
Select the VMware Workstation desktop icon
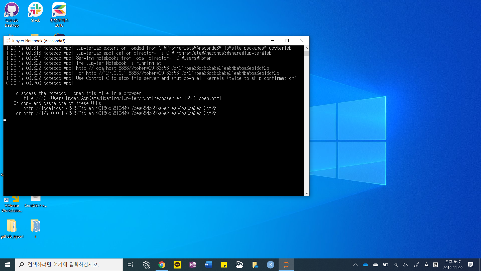(x=12, y=205)
